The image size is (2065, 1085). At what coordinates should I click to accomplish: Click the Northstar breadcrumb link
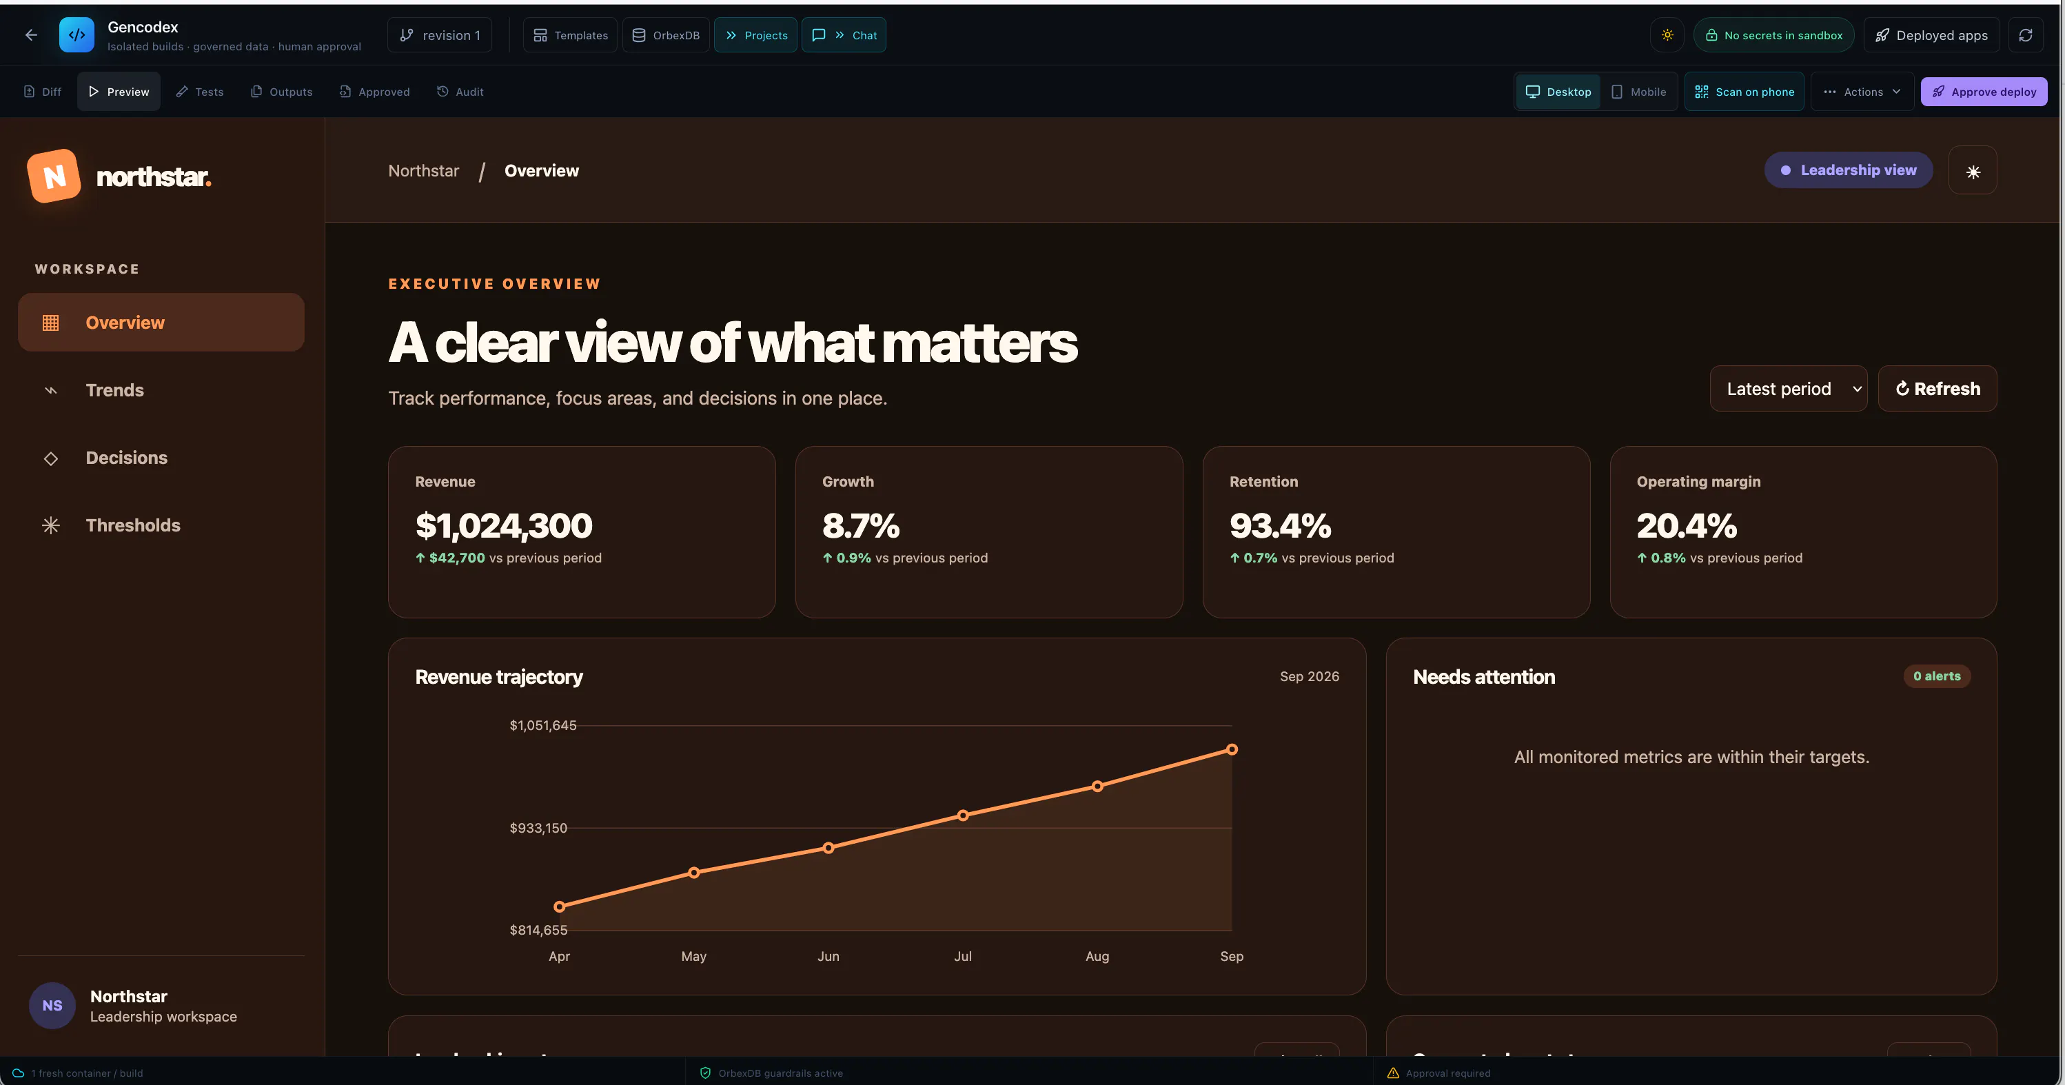pos(423,171)
